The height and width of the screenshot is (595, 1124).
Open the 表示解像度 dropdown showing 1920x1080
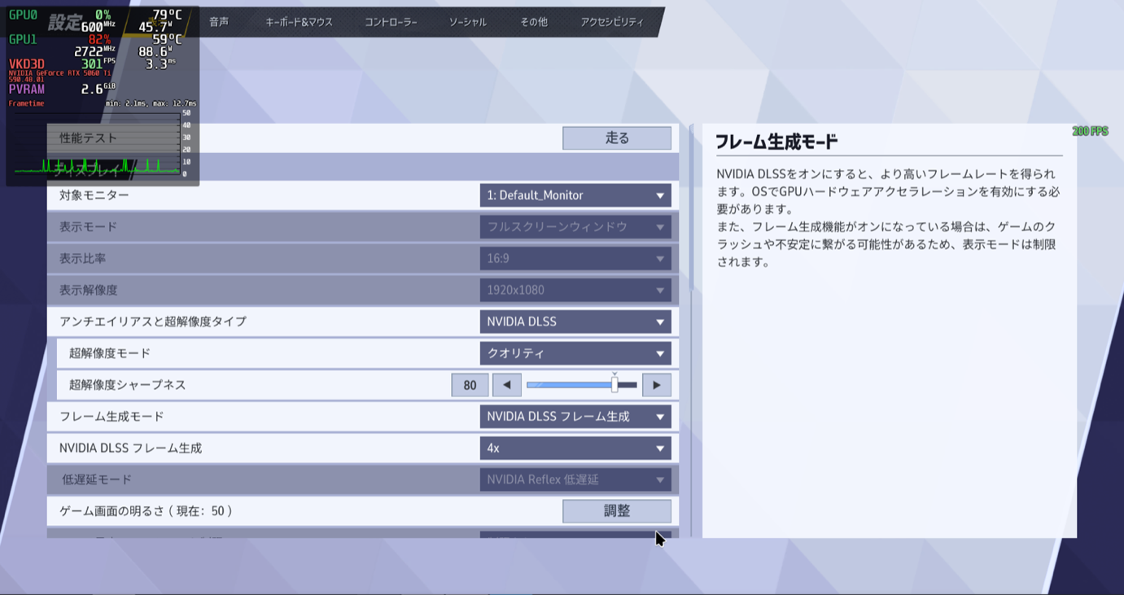click(575, 291)
